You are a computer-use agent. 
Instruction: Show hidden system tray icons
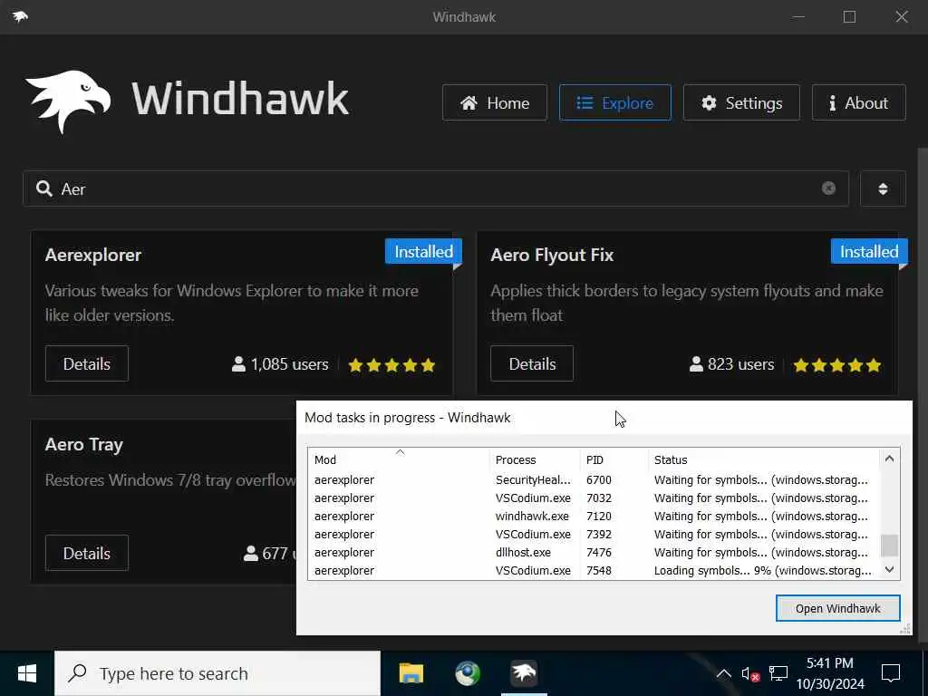(x=723, y=673)
